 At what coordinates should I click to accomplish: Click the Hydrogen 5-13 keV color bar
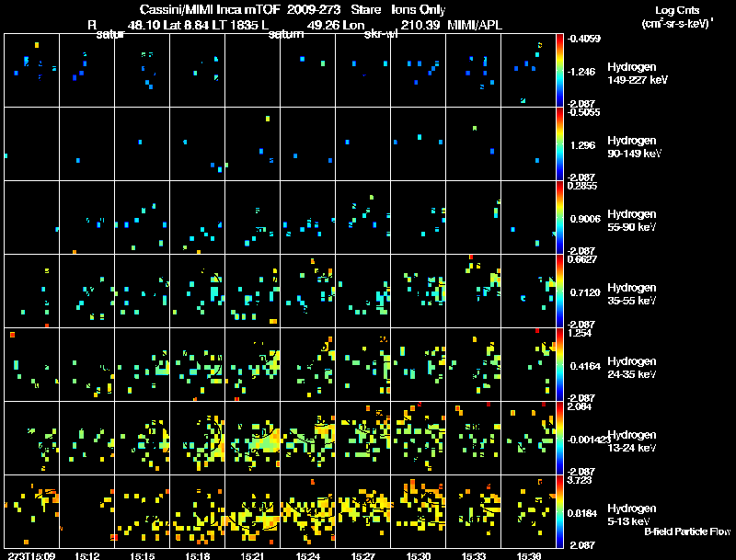[559, 511]
